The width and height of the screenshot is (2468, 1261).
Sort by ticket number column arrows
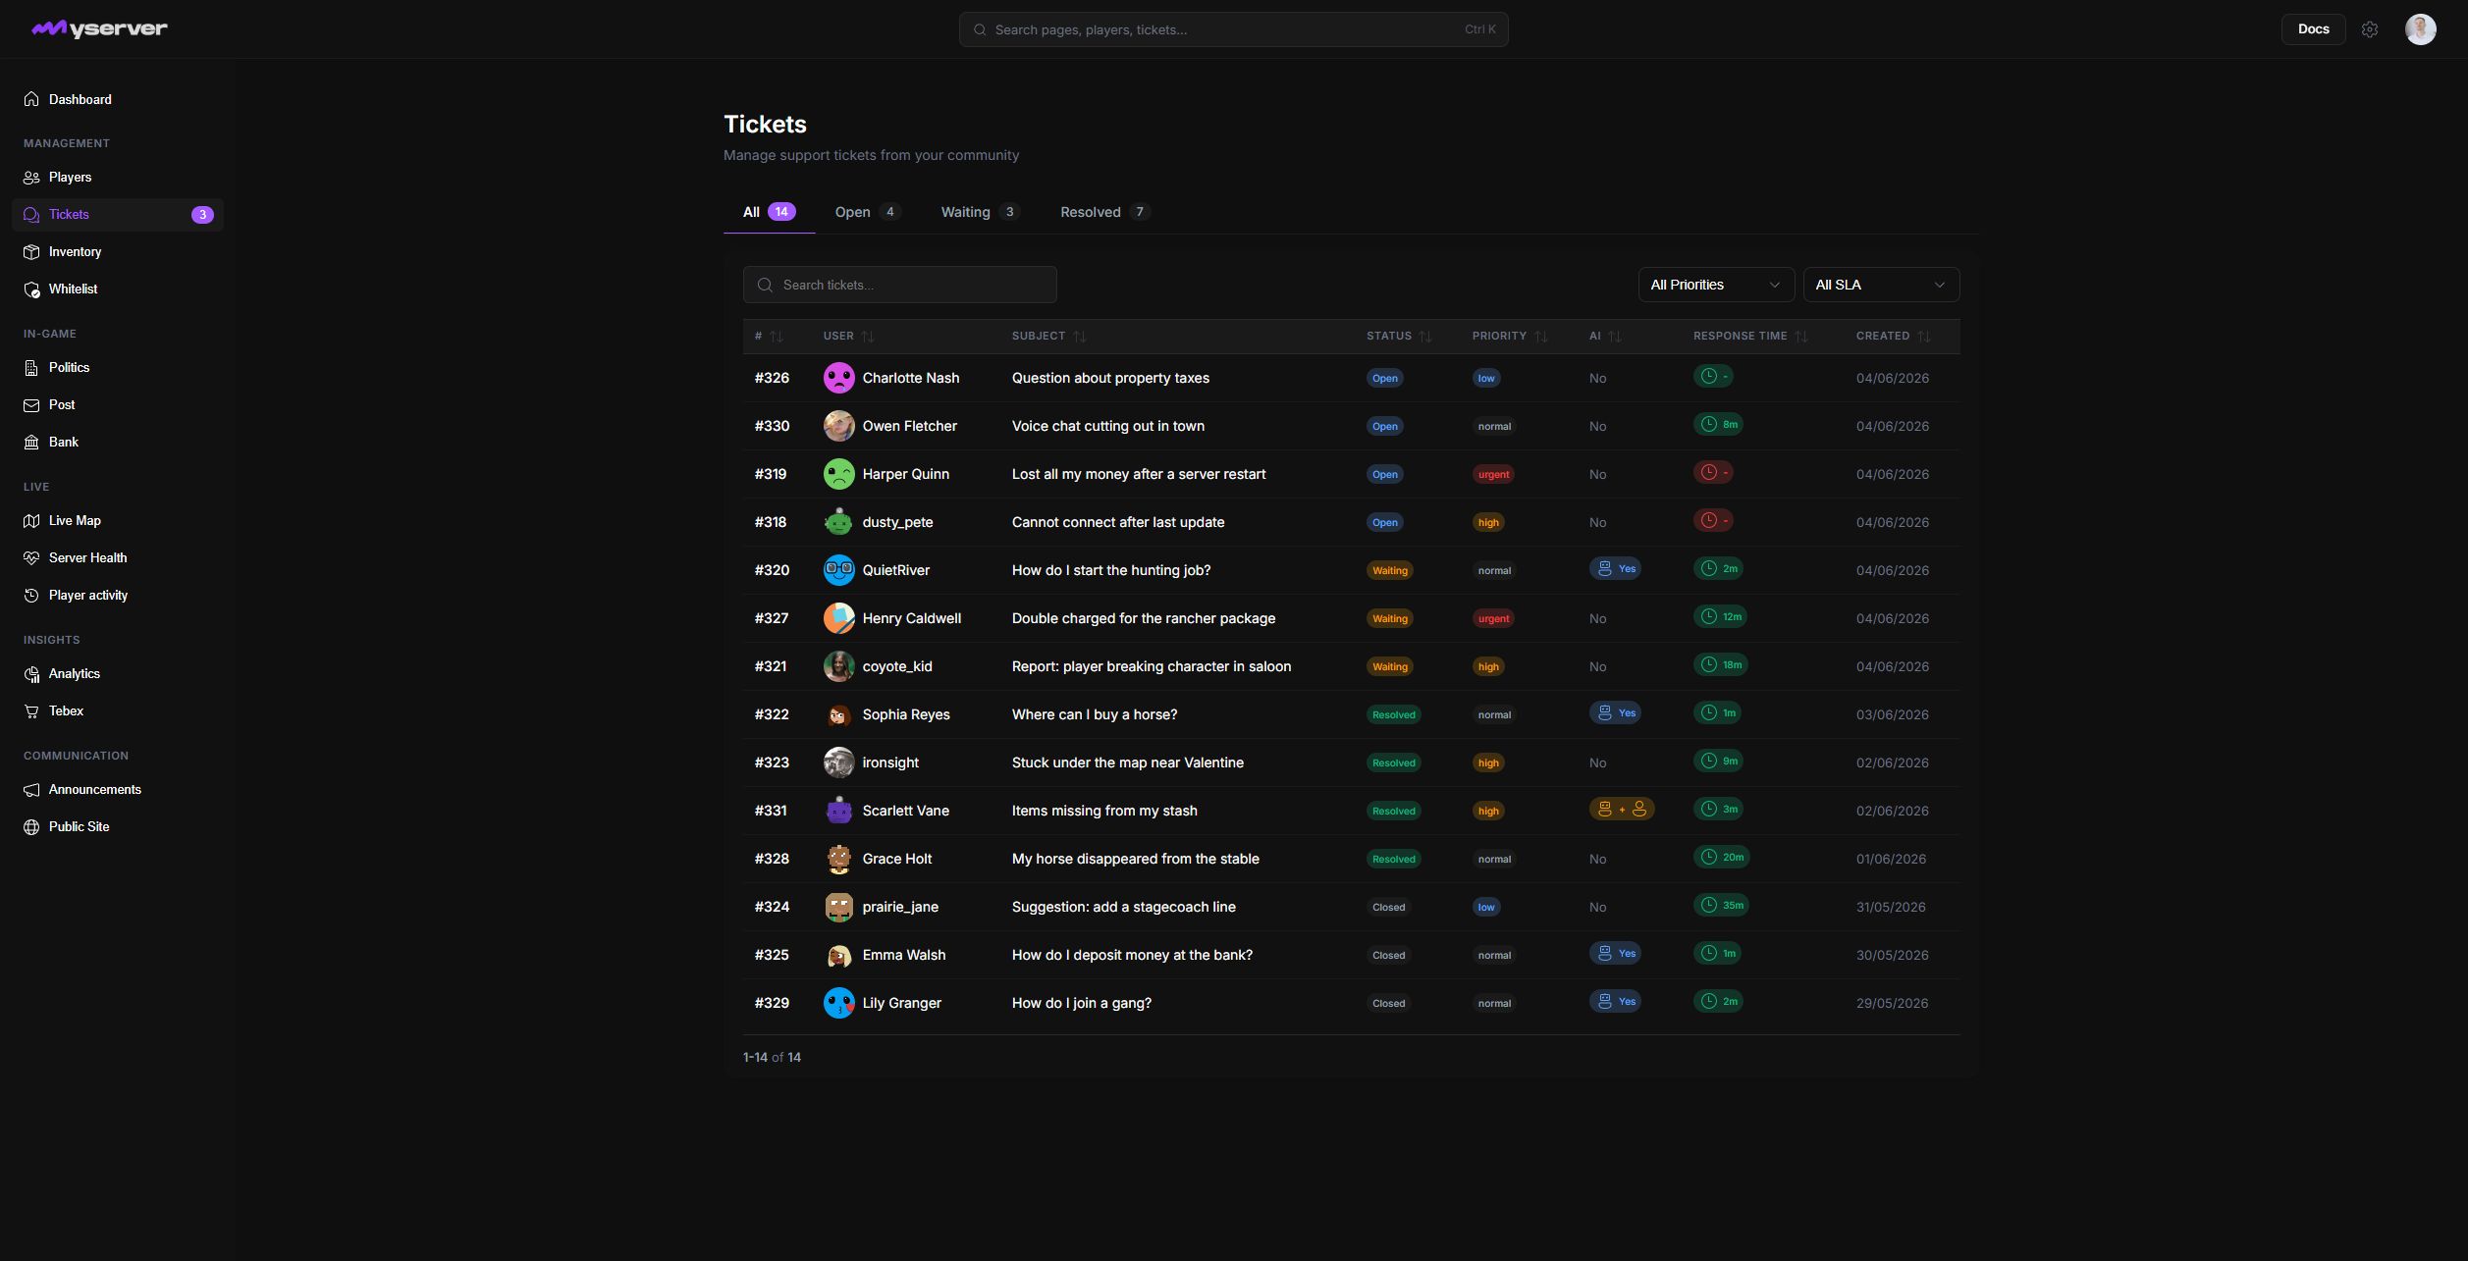pos(777,337)
